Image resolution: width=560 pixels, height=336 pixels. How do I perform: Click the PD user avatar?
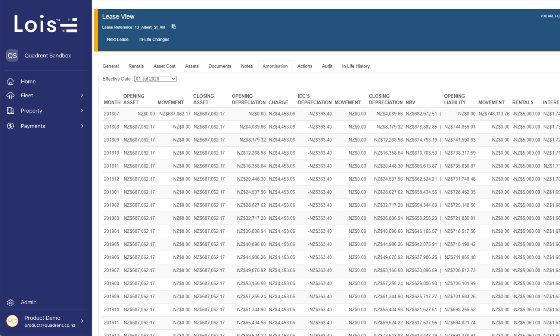coord(12,321)
